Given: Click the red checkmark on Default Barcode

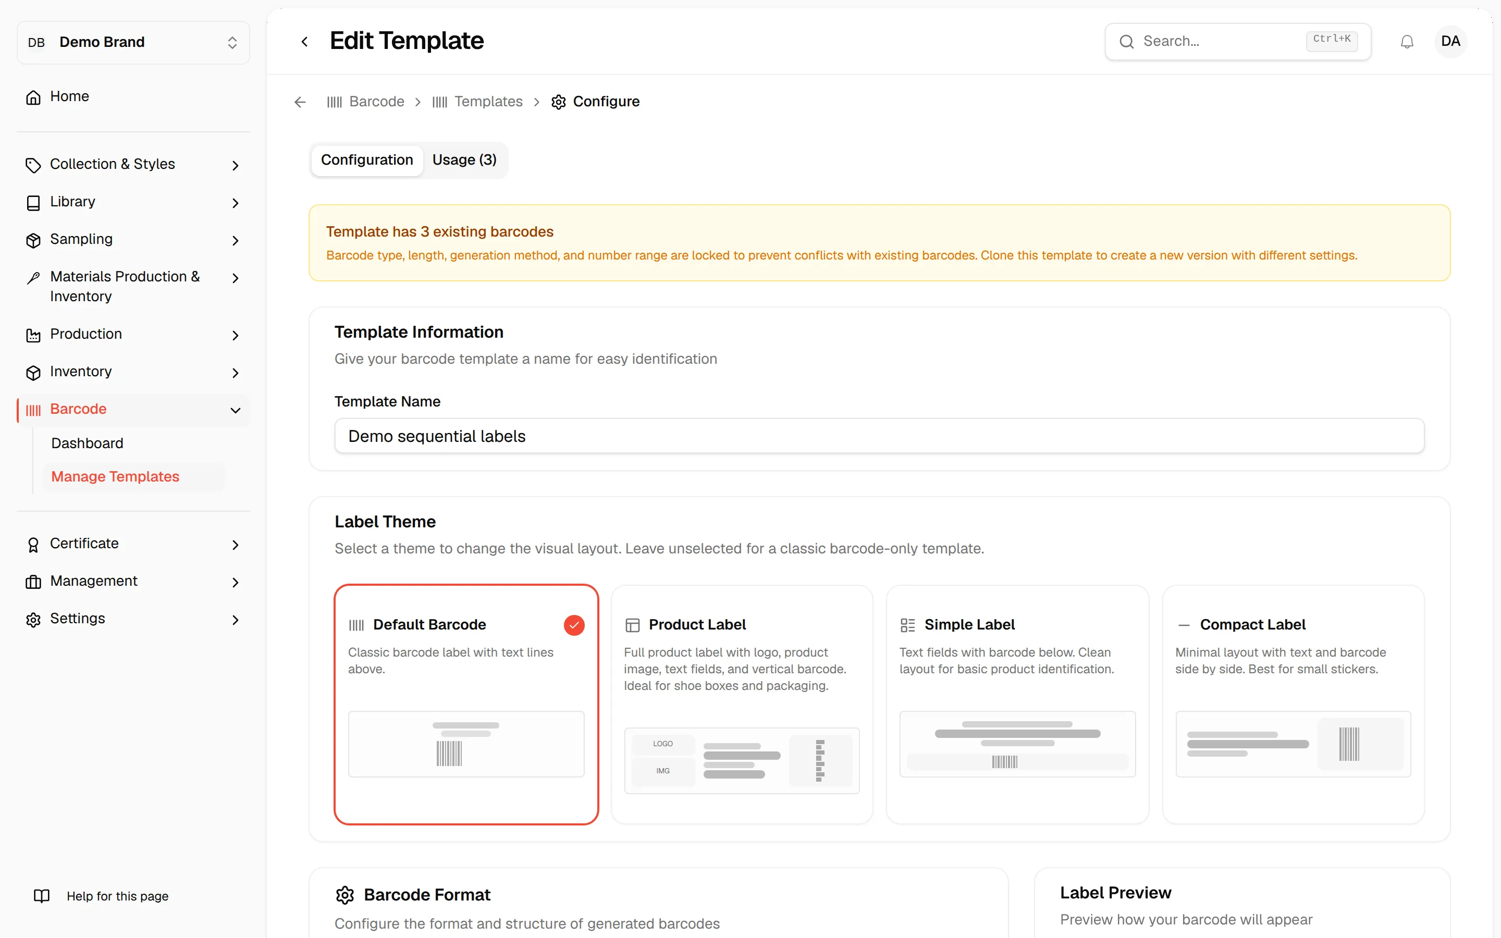Looking at the screenshot, I should 574,625.
